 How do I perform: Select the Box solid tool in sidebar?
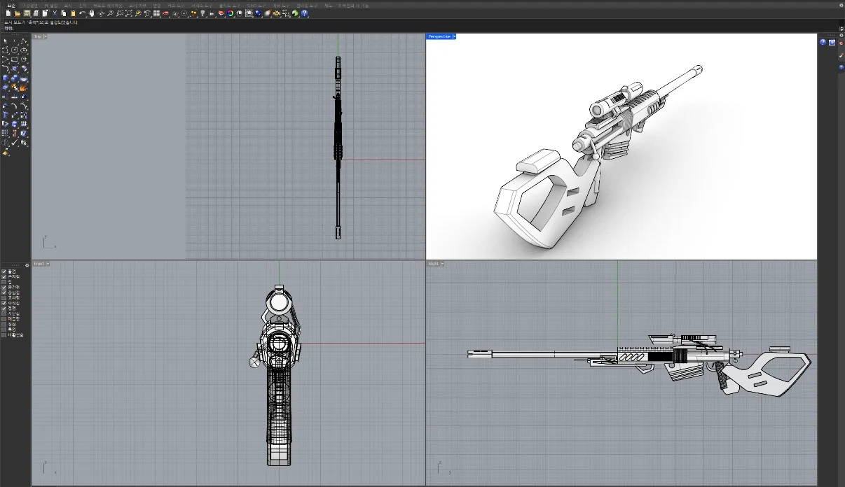click(x=6, y=78)
